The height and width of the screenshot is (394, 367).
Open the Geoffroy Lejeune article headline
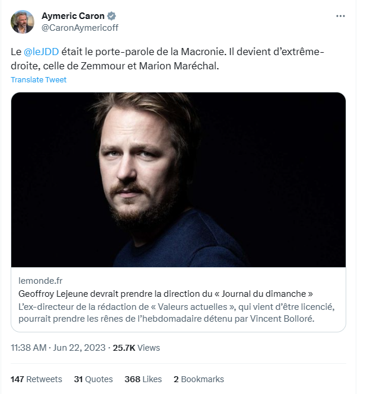coord(165,294)
